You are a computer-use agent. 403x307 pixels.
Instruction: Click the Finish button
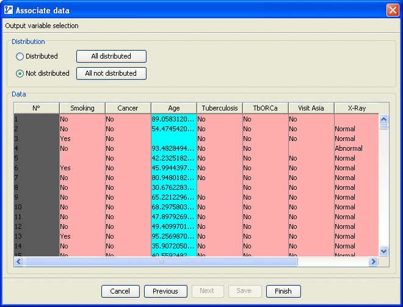click(x=283, y=291)
